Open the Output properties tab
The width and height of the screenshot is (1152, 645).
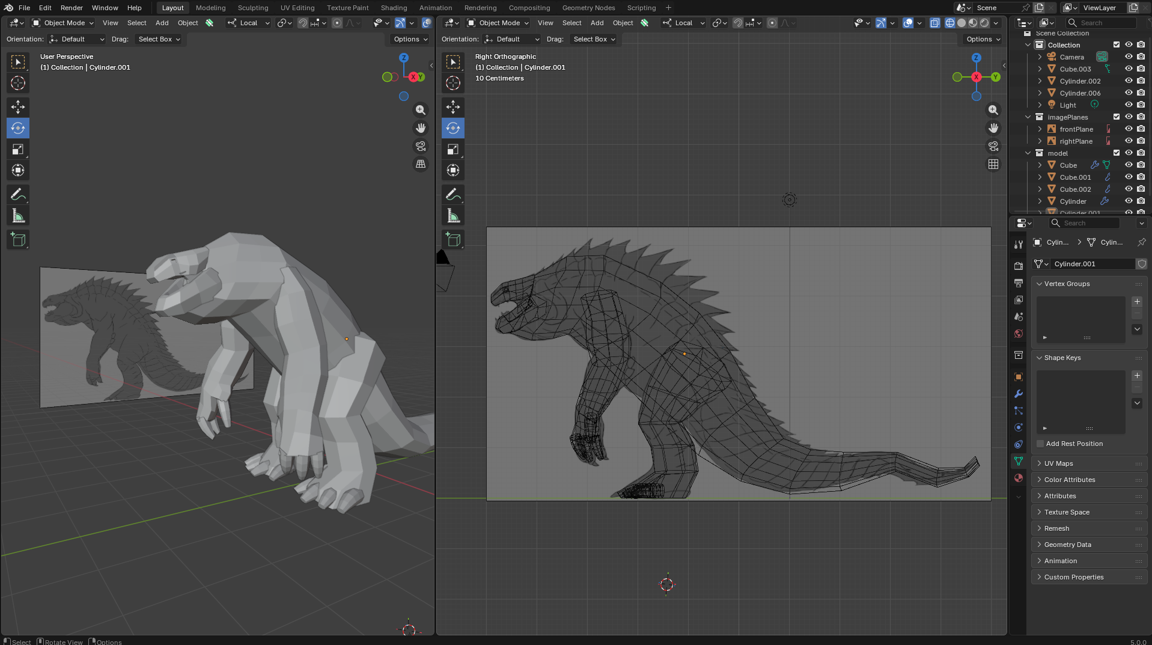(x=1019, y=283)
